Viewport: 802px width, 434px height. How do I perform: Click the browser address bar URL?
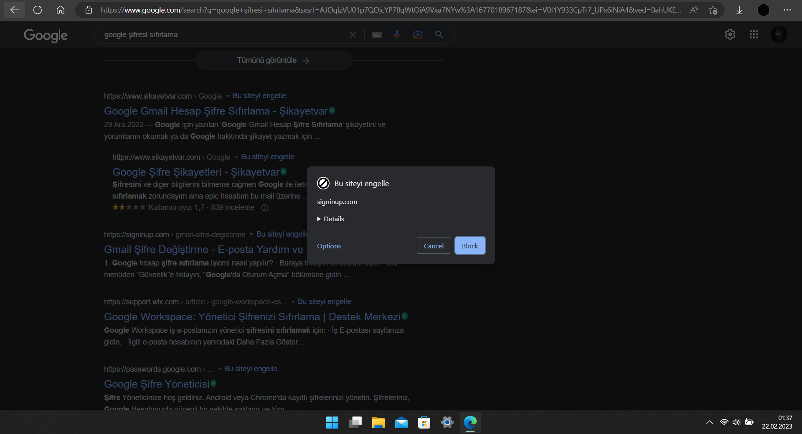click(x=391, y=10)
